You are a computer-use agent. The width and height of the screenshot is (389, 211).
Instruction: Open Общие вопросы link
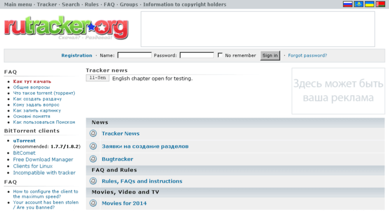point(32,87)
